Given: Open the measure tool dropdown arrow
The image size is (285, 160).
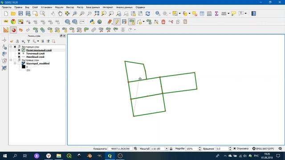Looking at the screenshot, I should [x=228, y=13].
